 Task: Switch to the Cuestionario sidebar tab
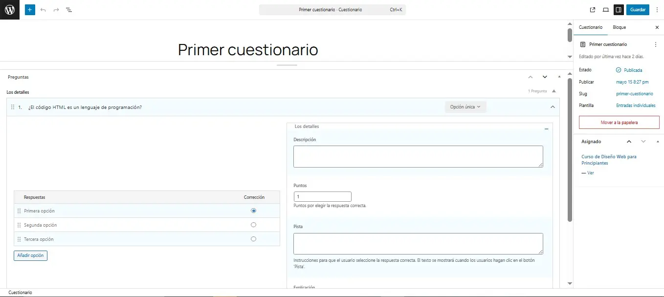(x=591, y=27)
